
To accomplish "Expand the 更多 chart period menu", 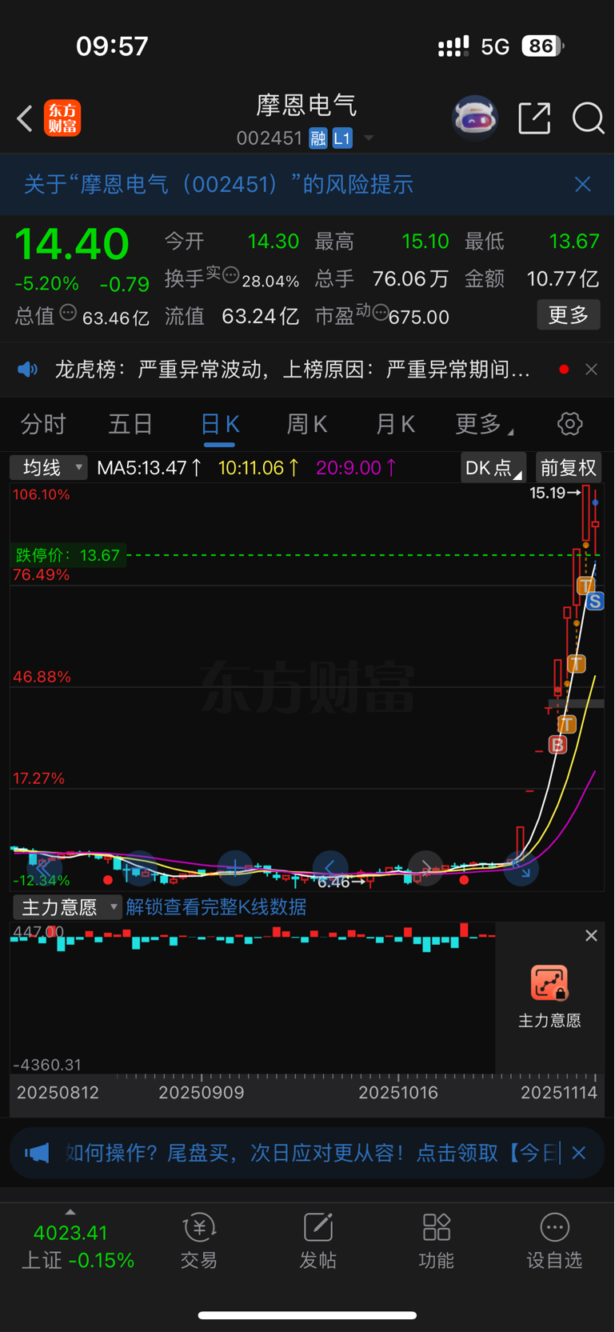I will [484, 424].
